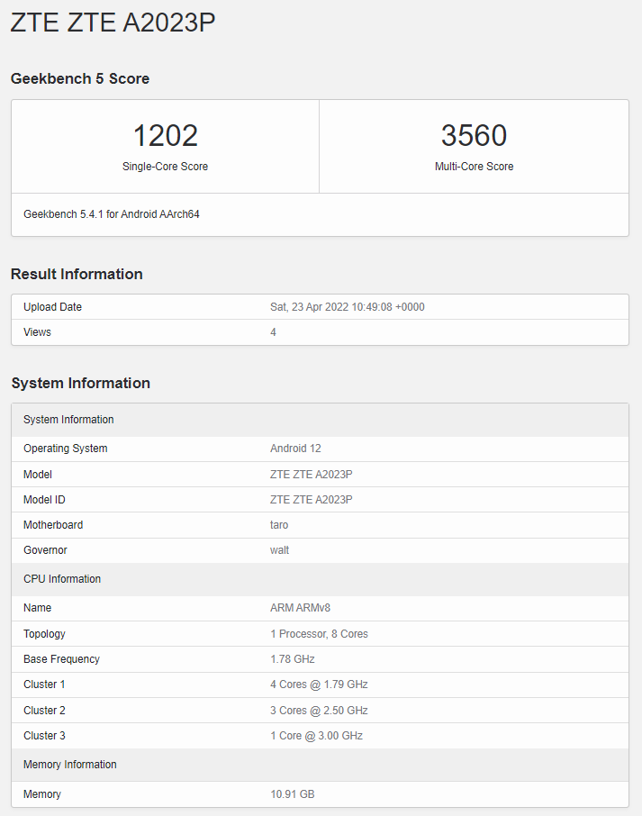Image resolution: width=642 pixels, height=816 pixels.
Task: Select the 1202 single-core score value
Action: point(166,135)
